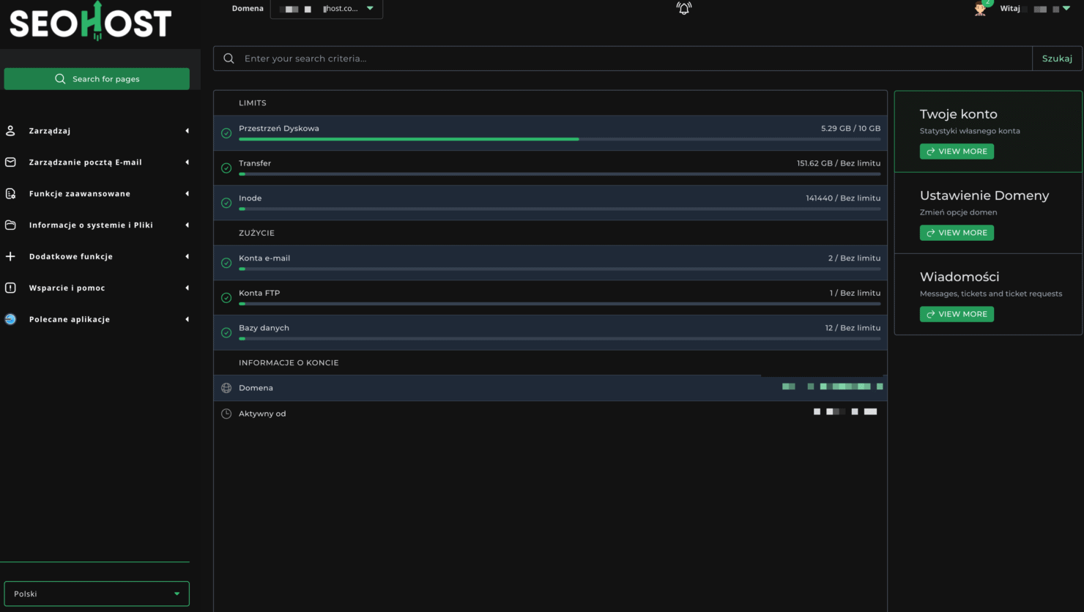
Task: Click the Przestrzeń Dyskowa usage bar
Action: click(559, 139)
